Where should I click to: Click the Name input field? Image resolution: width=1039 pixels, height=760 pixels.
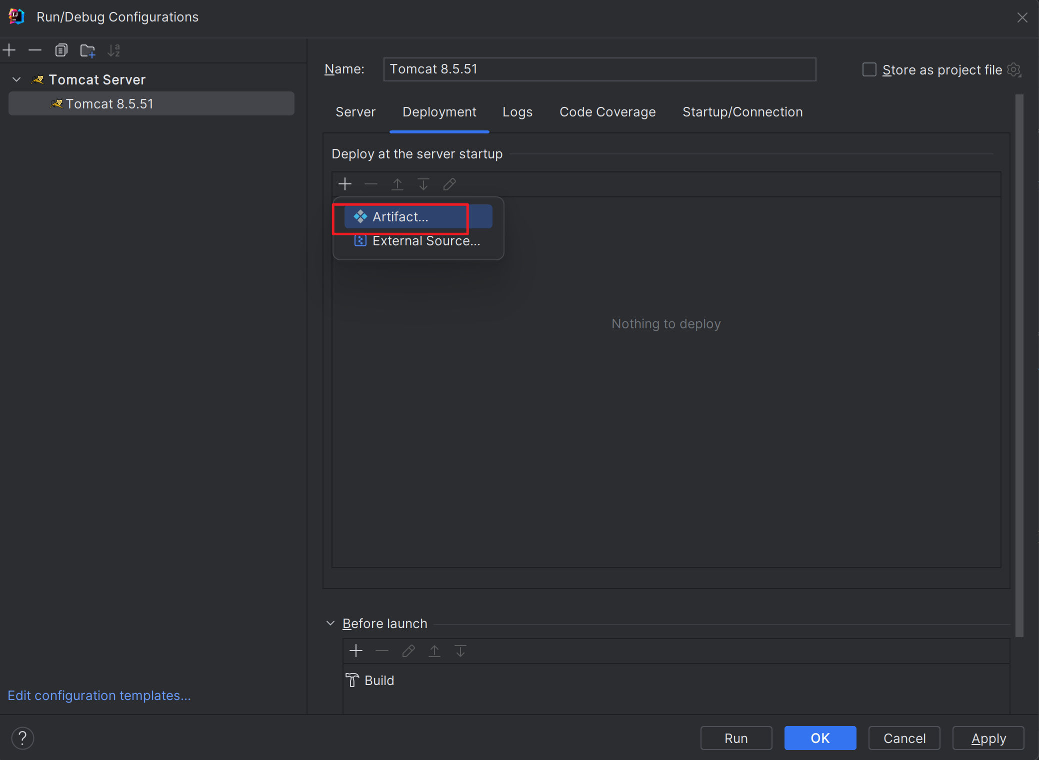tap(599, 69)
